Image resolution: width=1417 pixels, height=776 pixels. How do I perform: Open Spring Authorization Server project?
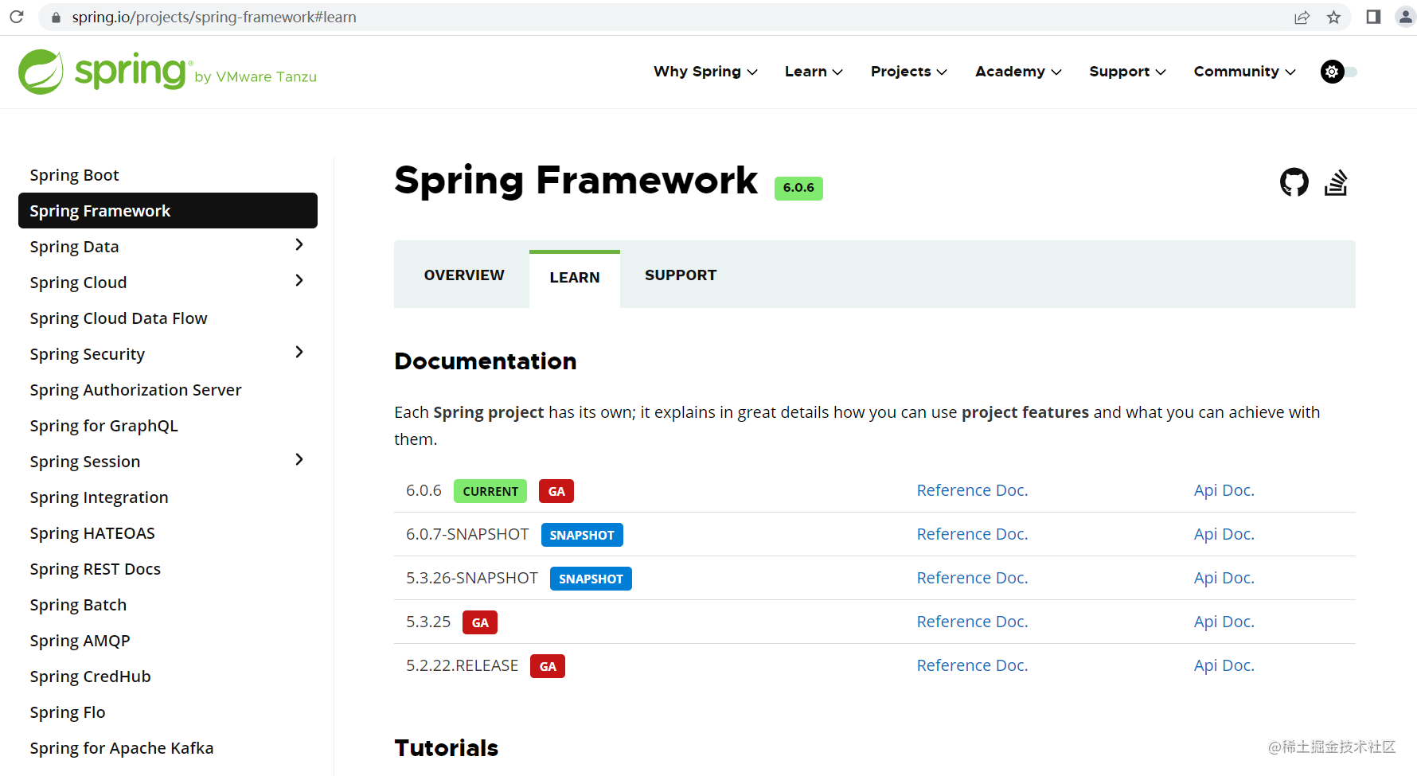pos(135,390)
